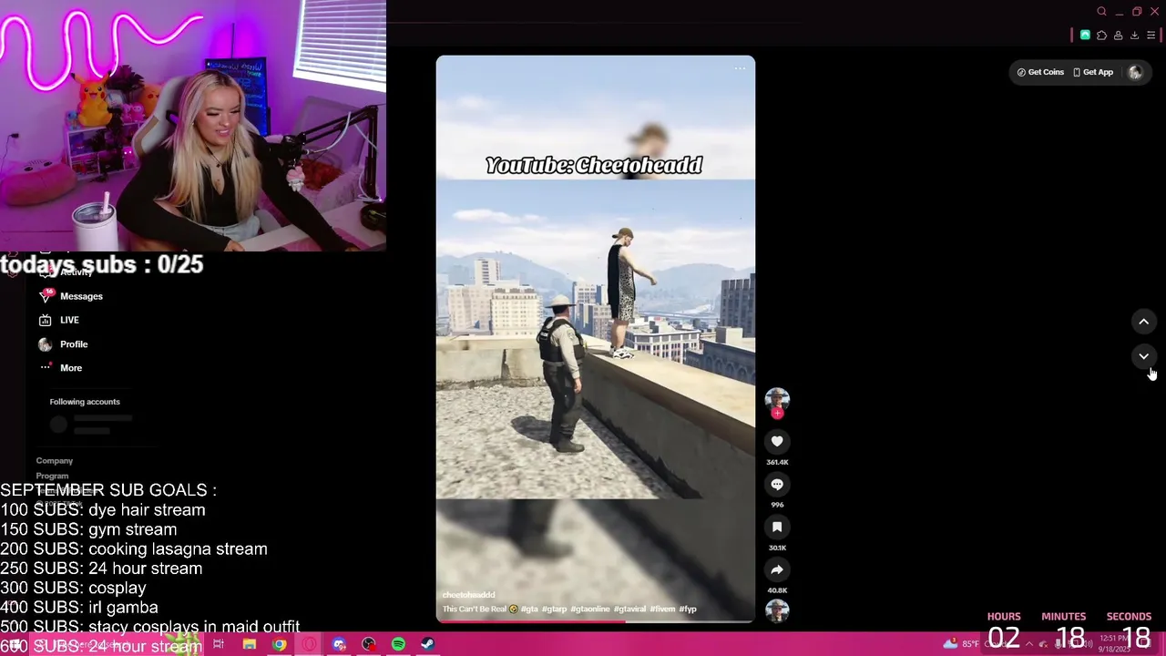
Task: Go to the previous video with up chevron
Action: pyautogui.click(x=1144, y=322)
